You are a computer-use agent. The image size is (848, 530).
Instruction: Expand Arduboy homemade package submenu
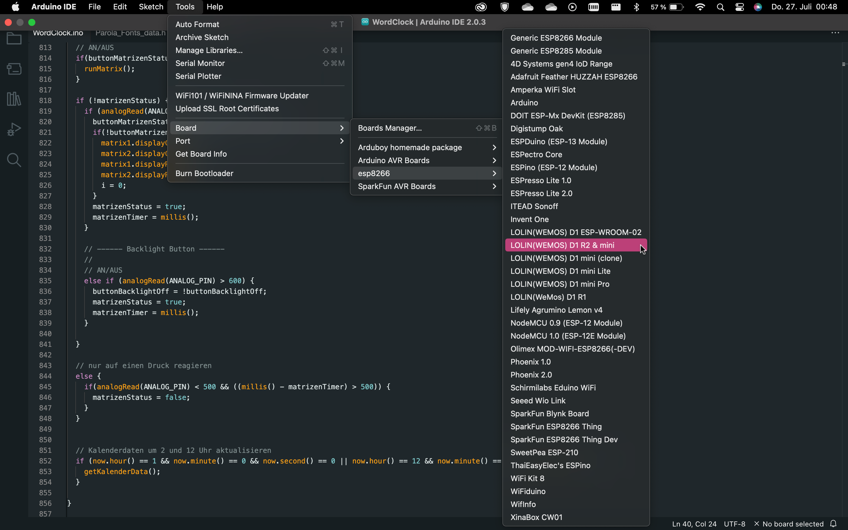(427, 147)
